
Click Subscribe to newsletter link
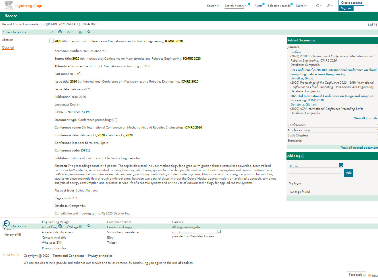coord(123,232)
